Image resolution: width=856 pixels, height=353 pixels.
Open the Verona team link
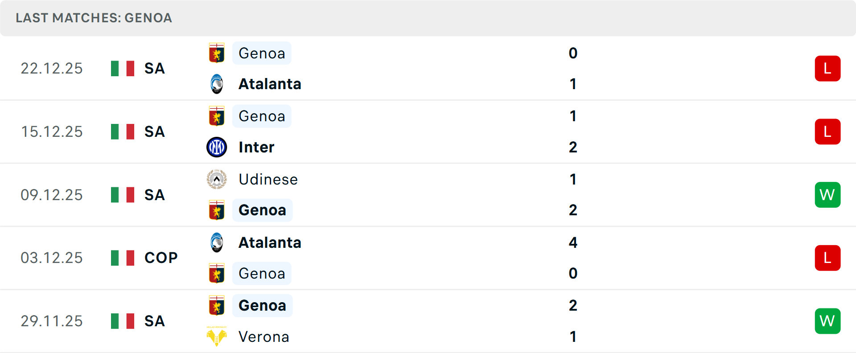pos(263,337)
